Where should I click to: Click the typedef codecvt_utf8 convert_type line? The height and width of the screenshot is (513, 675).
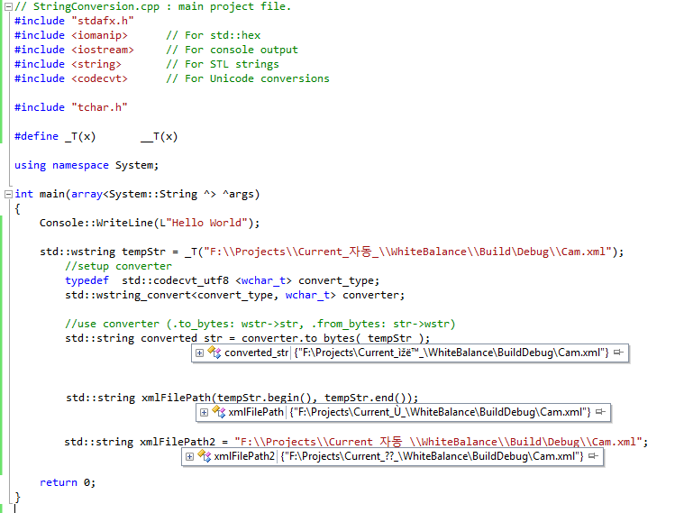(x=222, y=280)
